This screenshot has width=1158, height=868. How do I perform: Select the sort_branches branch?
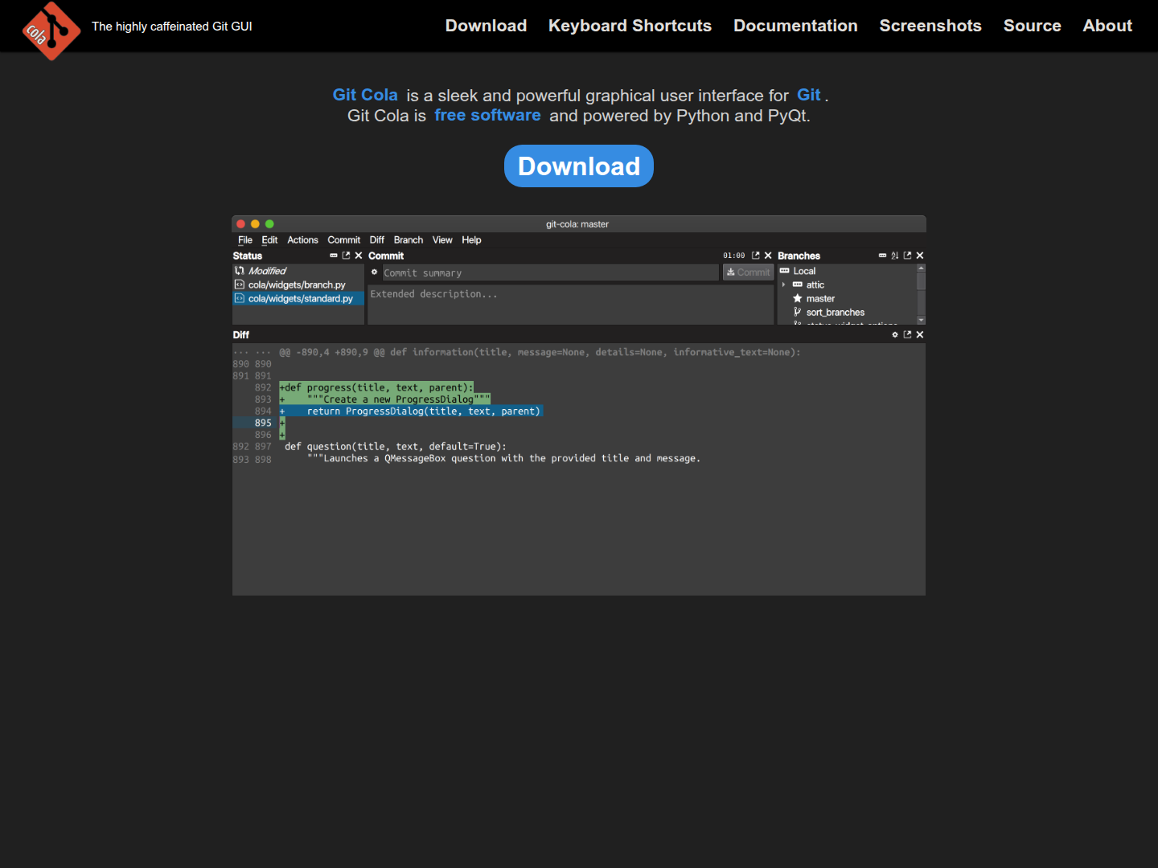(836, 313)
